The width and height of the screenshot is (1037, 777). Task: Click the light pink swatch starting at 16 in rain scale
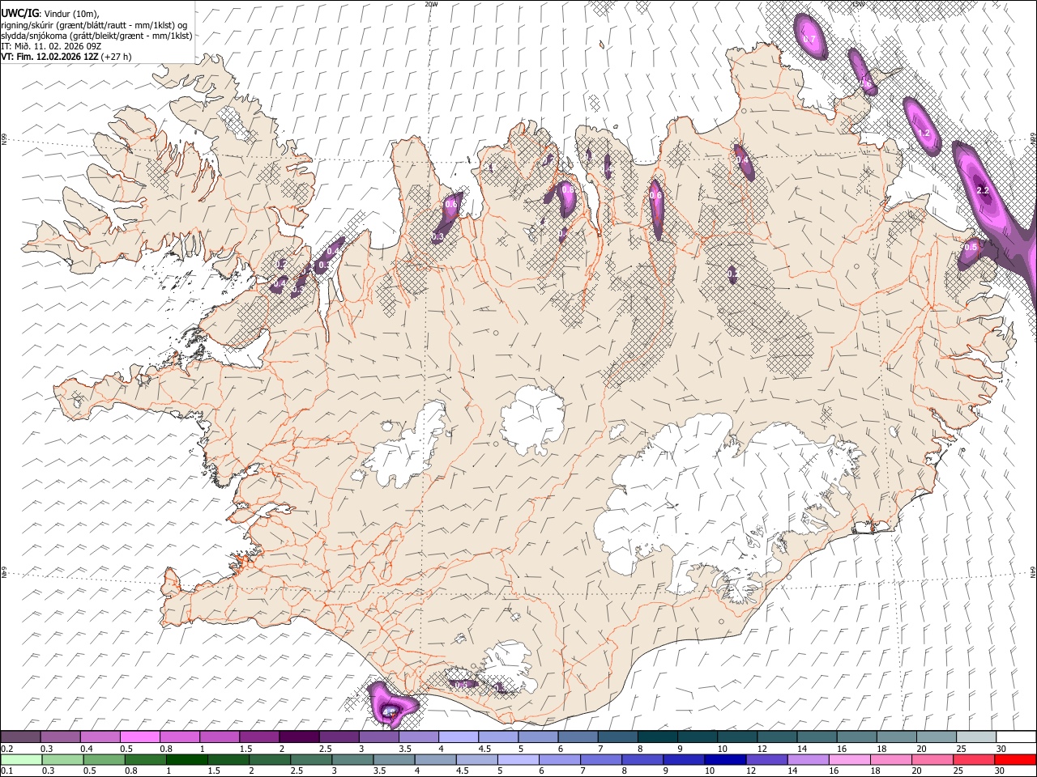pos(849,759)
